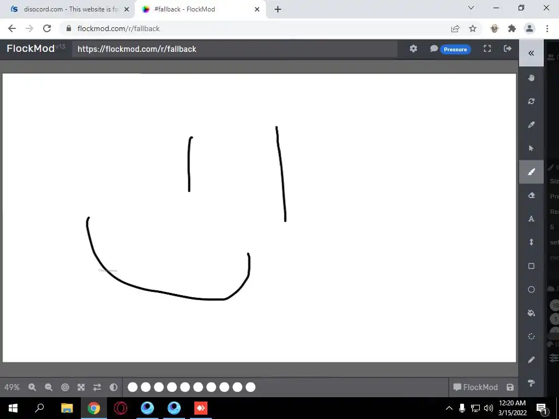
Task: Open the Chrome profile menu
Action: click(x=530, y=28)
